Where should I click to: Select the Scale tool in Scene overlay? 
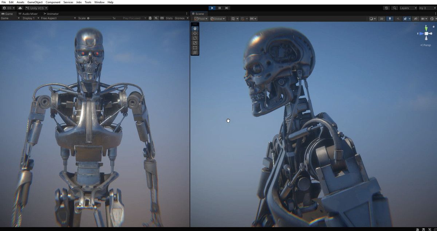pos(195,43)
